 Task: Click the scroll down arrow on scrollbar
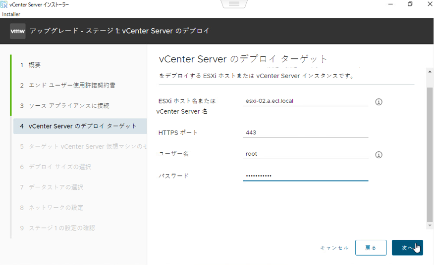tap(430, 225)
